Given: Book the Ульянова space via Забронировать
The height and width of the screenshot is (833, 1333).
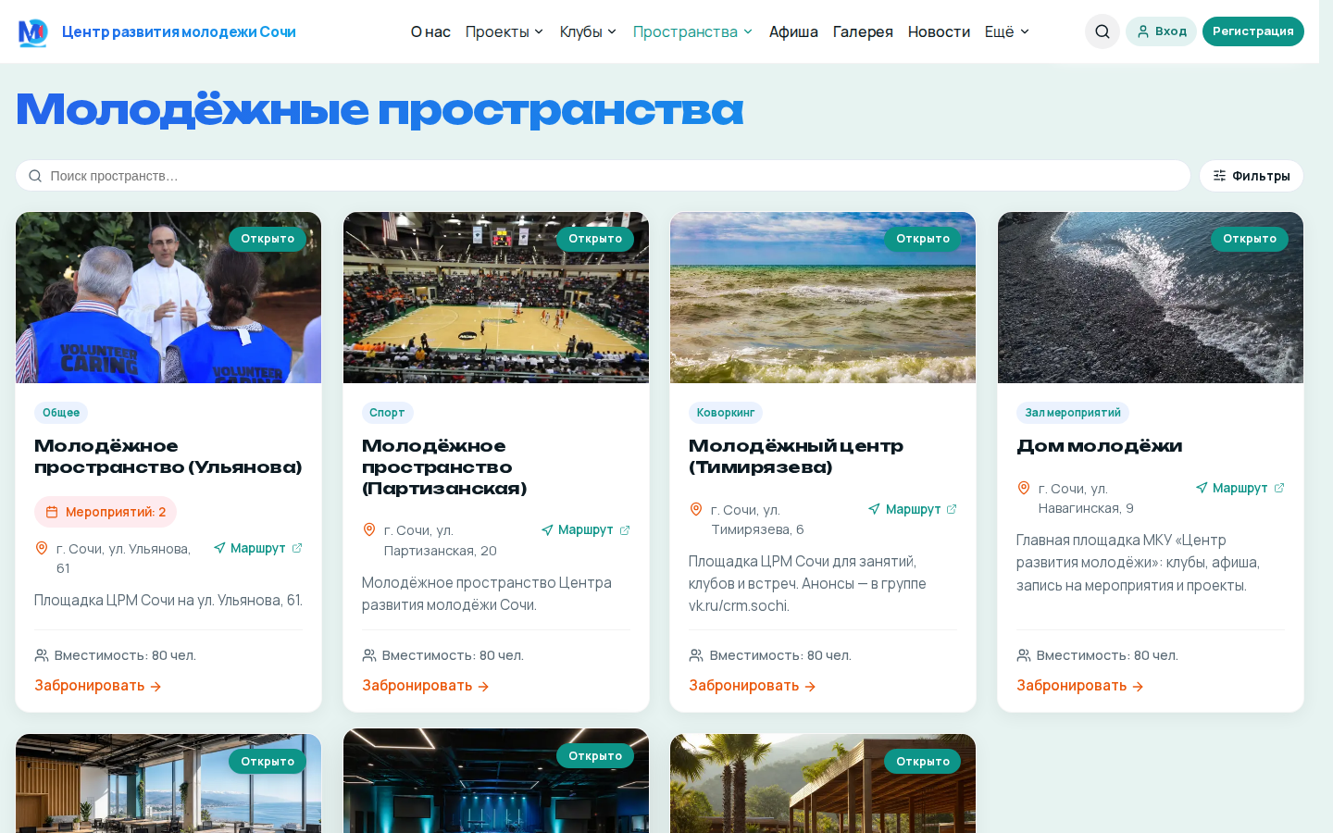Looking at the screenshot, I should coord(98,686).
